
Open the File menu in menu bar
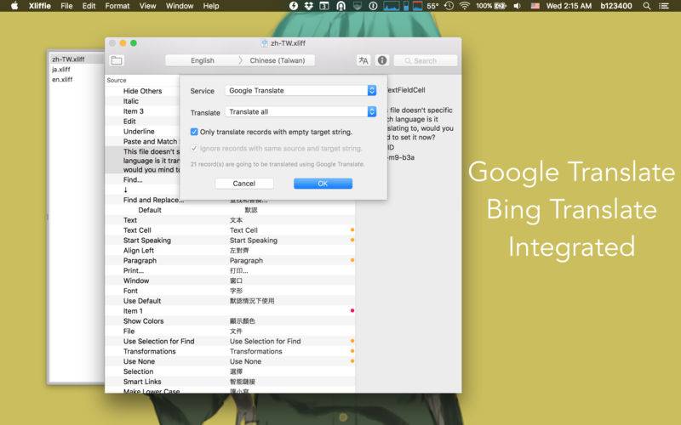point(66,6)
